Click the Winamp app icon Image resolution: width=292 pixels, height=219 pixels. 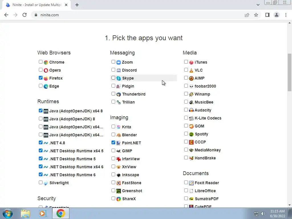click(x=191, y=94)
